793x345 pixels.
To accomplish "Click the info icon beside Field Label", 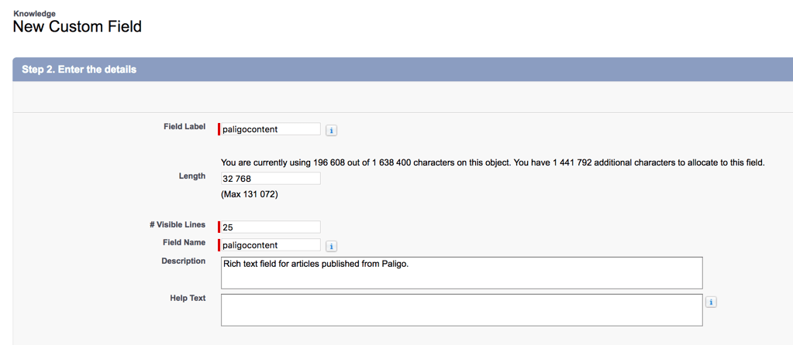I will click(x=331, y=130).
